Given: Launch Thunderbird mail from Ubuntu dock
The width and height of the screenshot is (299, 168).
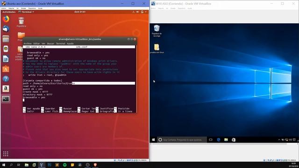Looking at the screenshot, I should pyautogui.click(x=6, y=29).
